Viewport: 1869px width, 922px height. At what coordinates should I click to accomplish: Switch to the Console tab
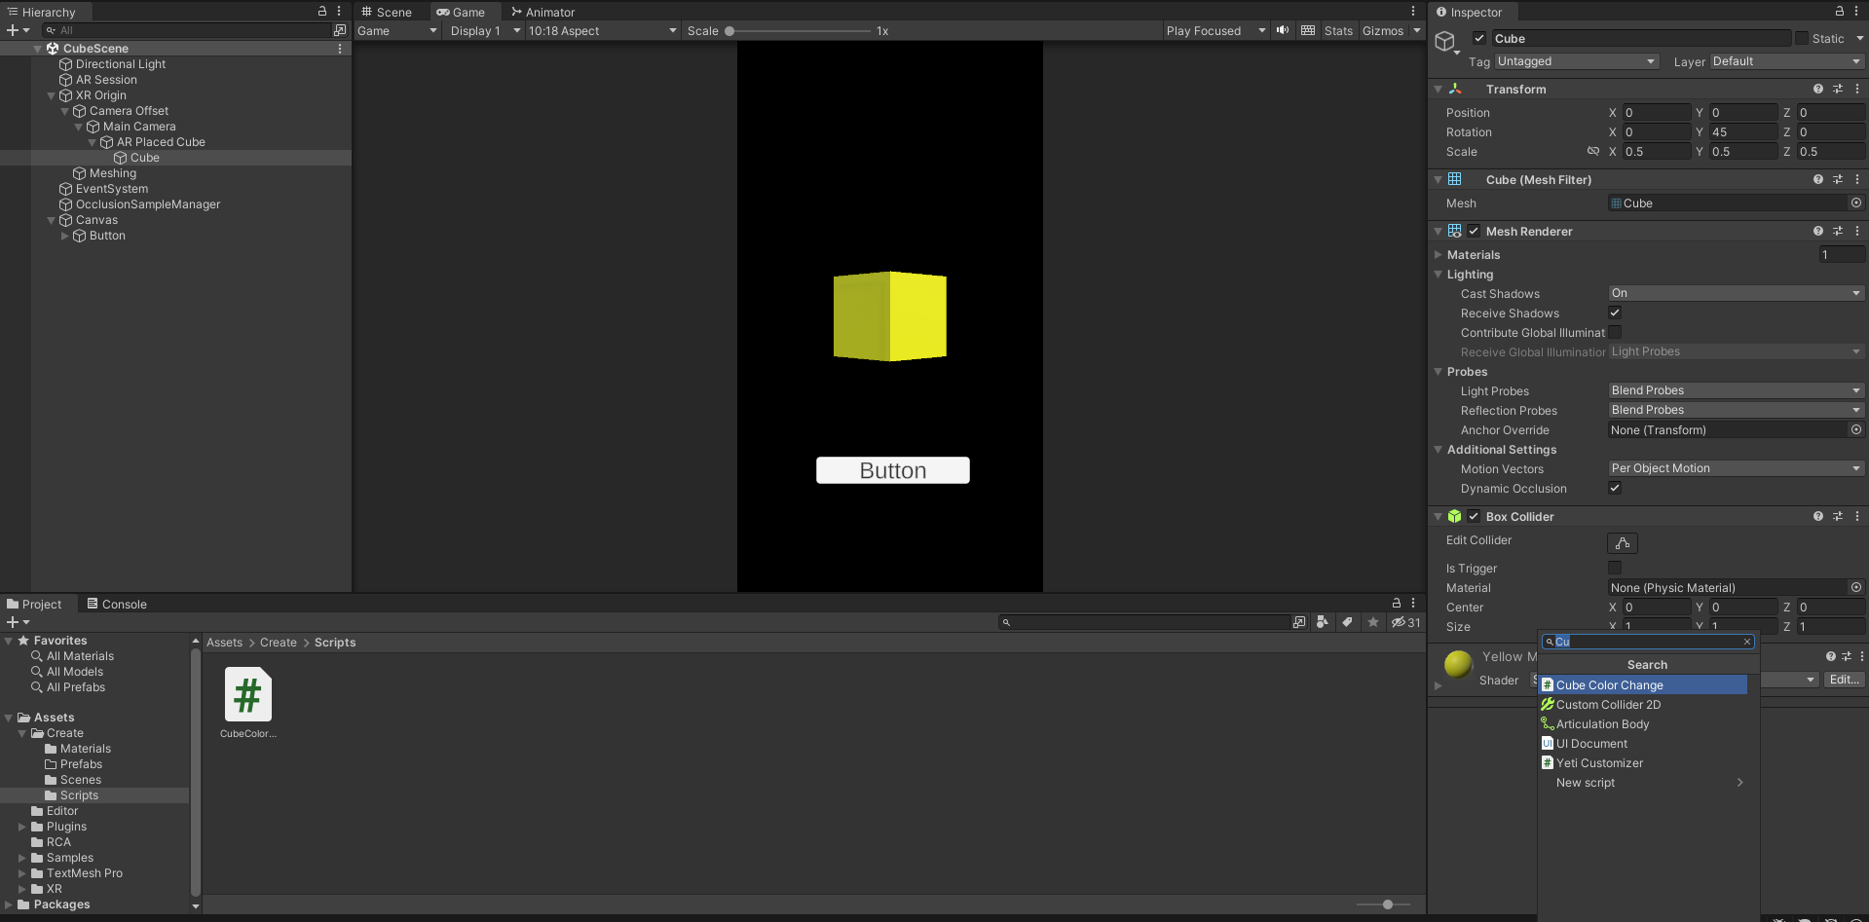point(117,604)
